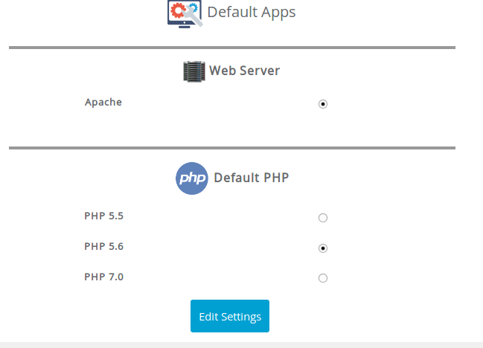
Task: Switch default PHP to 7.0 radio
Action: point(323,278)
